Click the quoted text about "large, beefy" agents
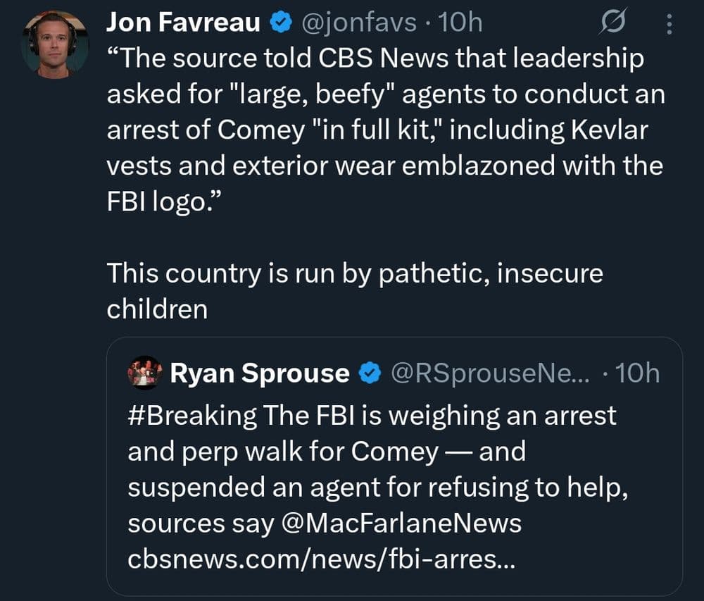704x601 pixels. click(385, 94)
